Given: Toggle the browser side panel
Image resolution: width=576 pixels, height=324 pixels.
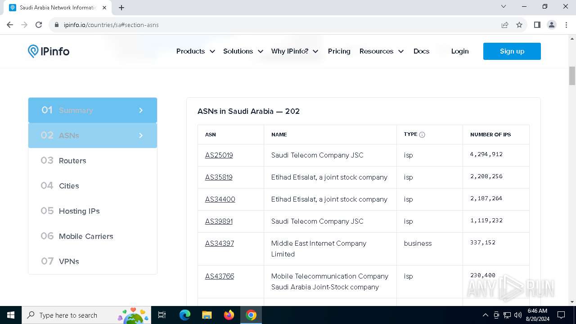Looking at the screenshot, I should [x=537, y=25].
